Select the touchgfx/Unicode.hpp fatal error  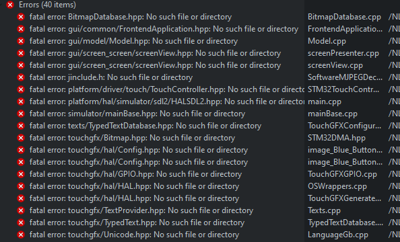134,235
